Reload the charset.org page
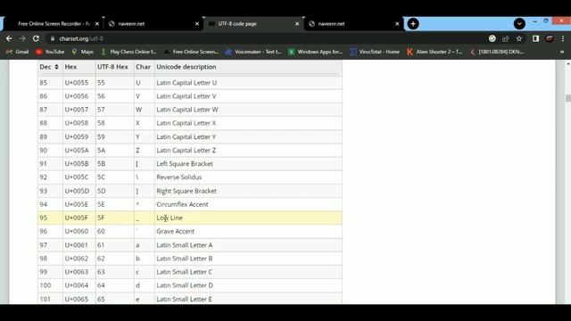The width and height of the screenshot is (571, 321). tap(36, 38)
